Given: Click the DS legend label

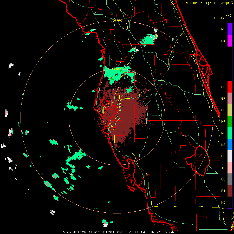Looking at the screenshot, I should (x=223, y=156).
